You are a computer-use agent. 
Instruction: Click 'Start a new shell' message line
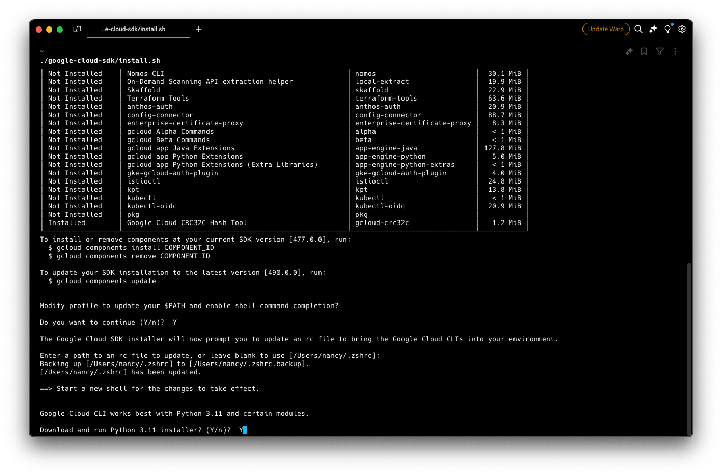pos(149,389)
